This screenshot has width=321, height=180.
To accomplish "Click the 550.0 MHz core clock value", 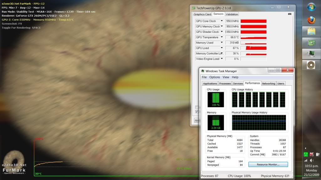I will pos(233,21).
